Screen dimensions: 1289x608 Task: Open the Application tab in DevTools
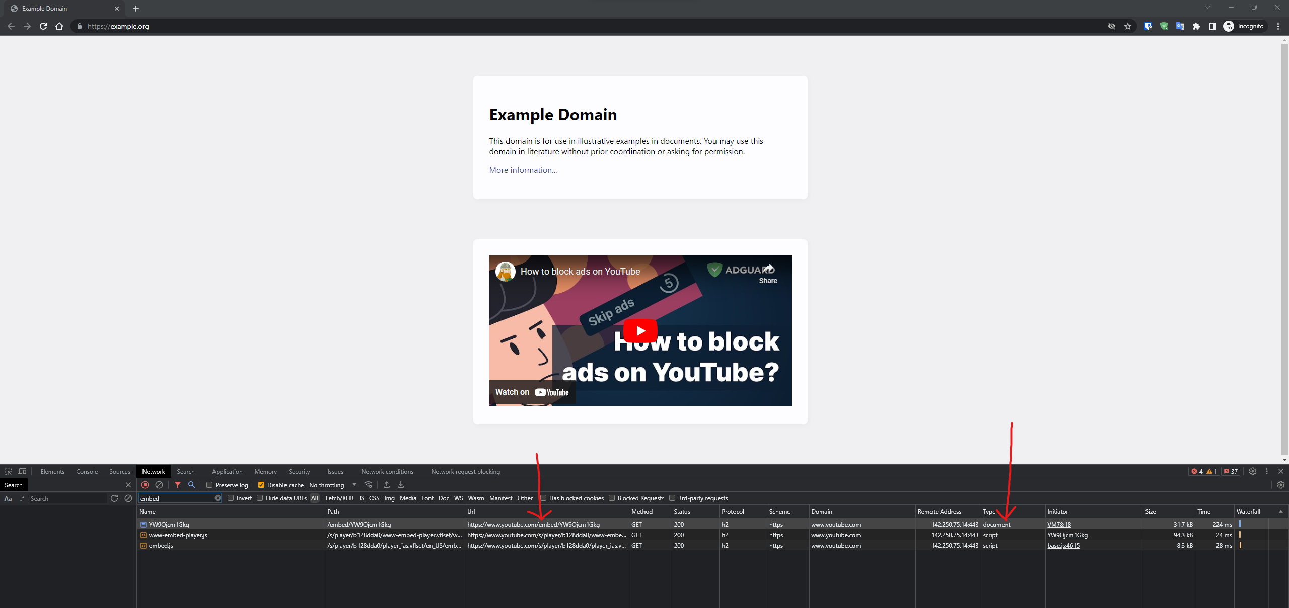click(x=227, y=471)
